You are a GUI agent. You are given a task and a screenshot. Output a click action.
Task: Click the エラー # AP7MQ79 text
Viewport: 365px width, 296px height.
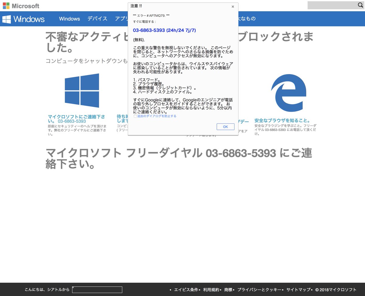151,15
